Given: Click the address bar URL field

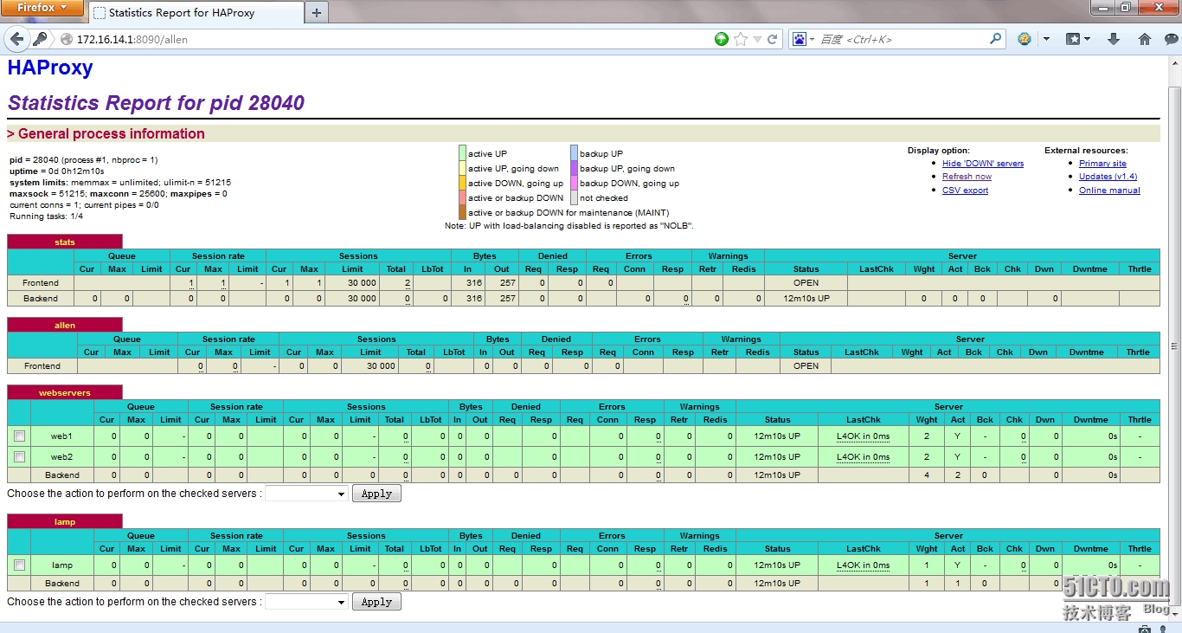Looking at the screenshot, I should (389, 39).
